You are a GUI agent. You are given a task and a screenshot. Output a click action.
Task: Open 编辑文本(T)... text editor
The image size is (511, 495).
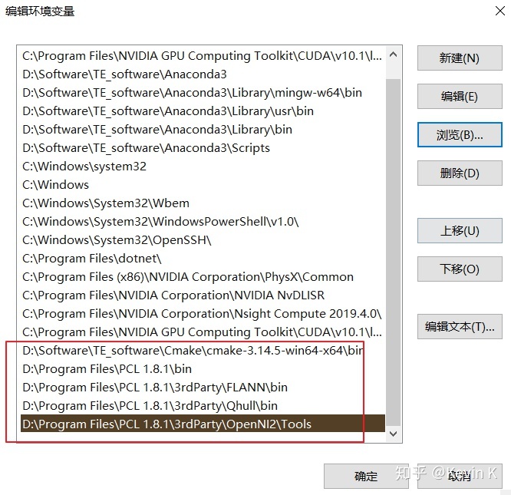click(x=460, y=326)
